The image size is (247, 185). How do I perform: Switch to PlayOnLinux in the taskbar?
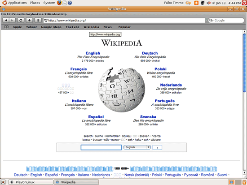(x=31, y=182)
